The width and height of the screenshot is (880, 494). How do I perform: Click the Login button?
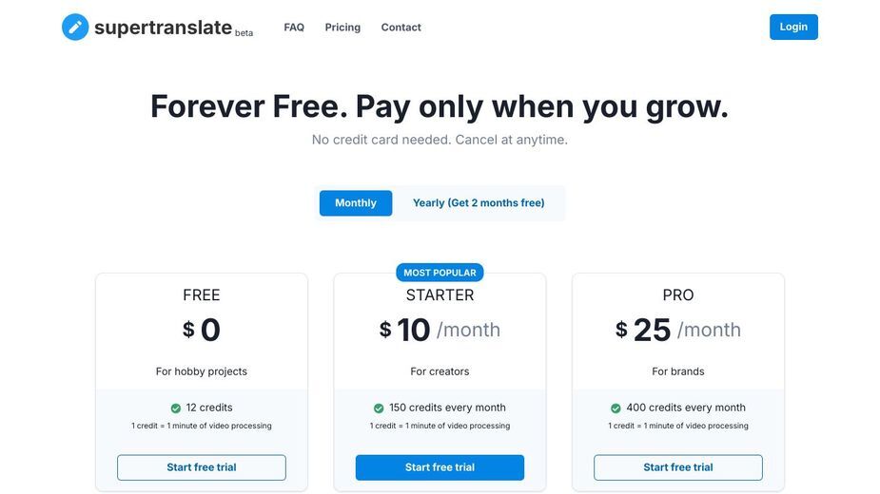click(793, 27)
